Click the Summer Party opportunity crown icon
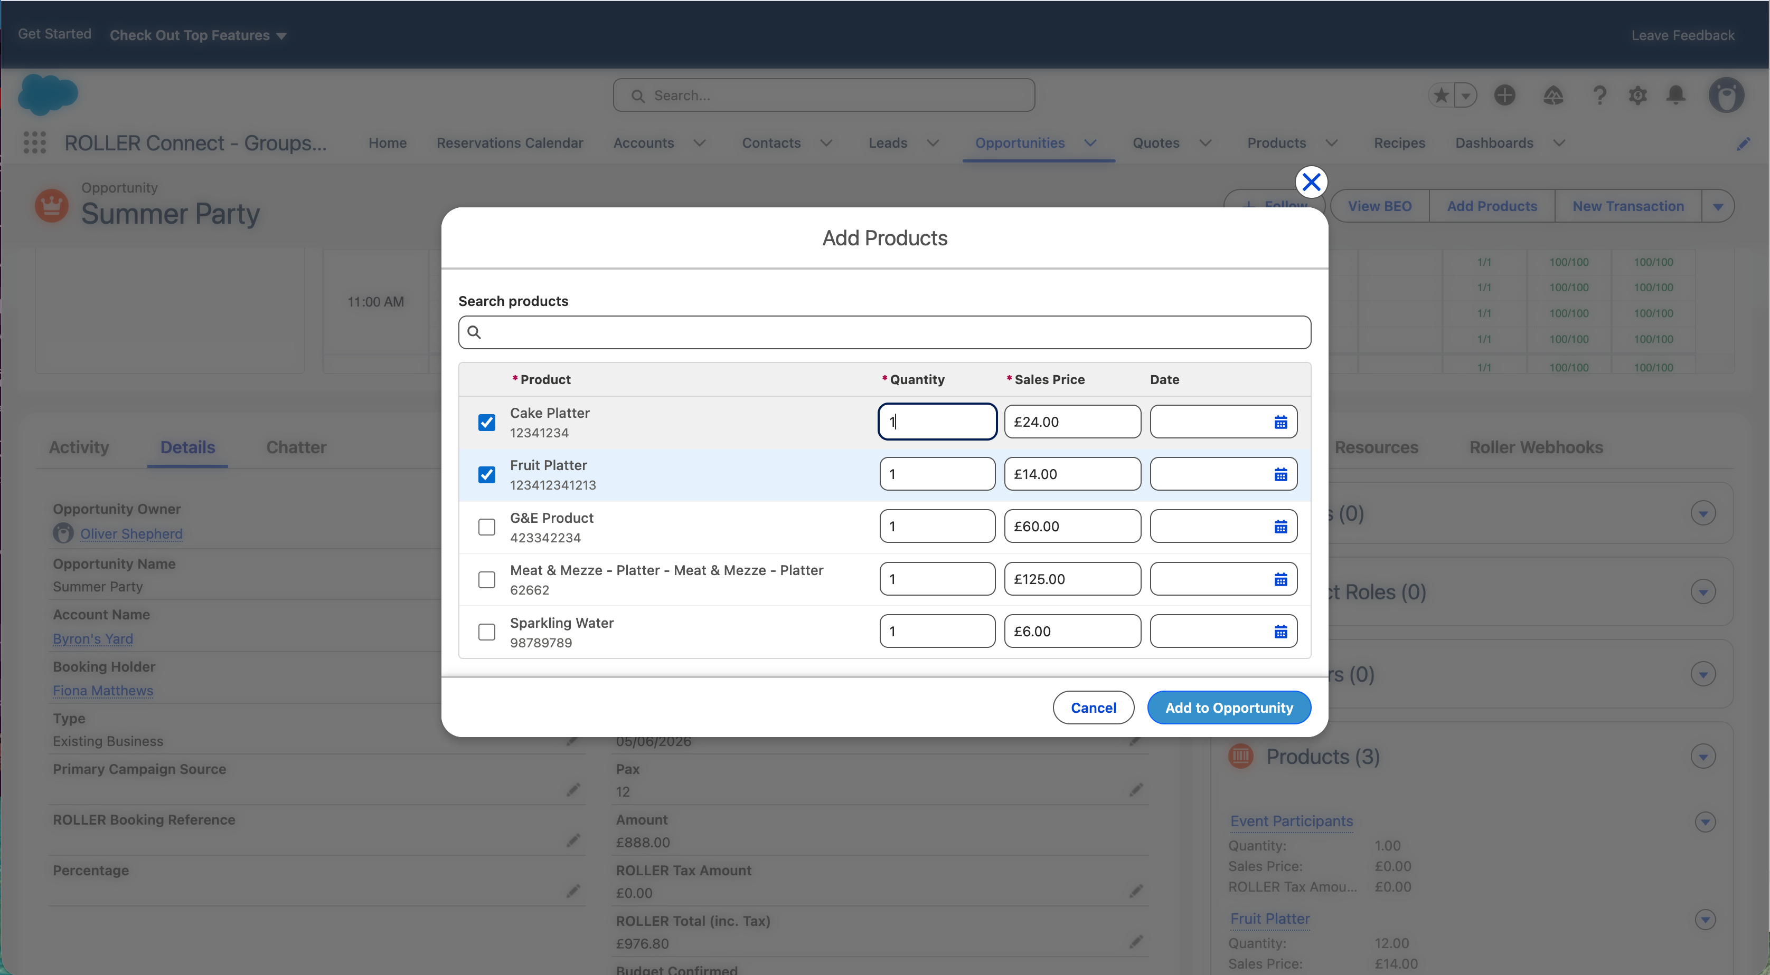The image size is (1770, 975). [x=52, y=205]
